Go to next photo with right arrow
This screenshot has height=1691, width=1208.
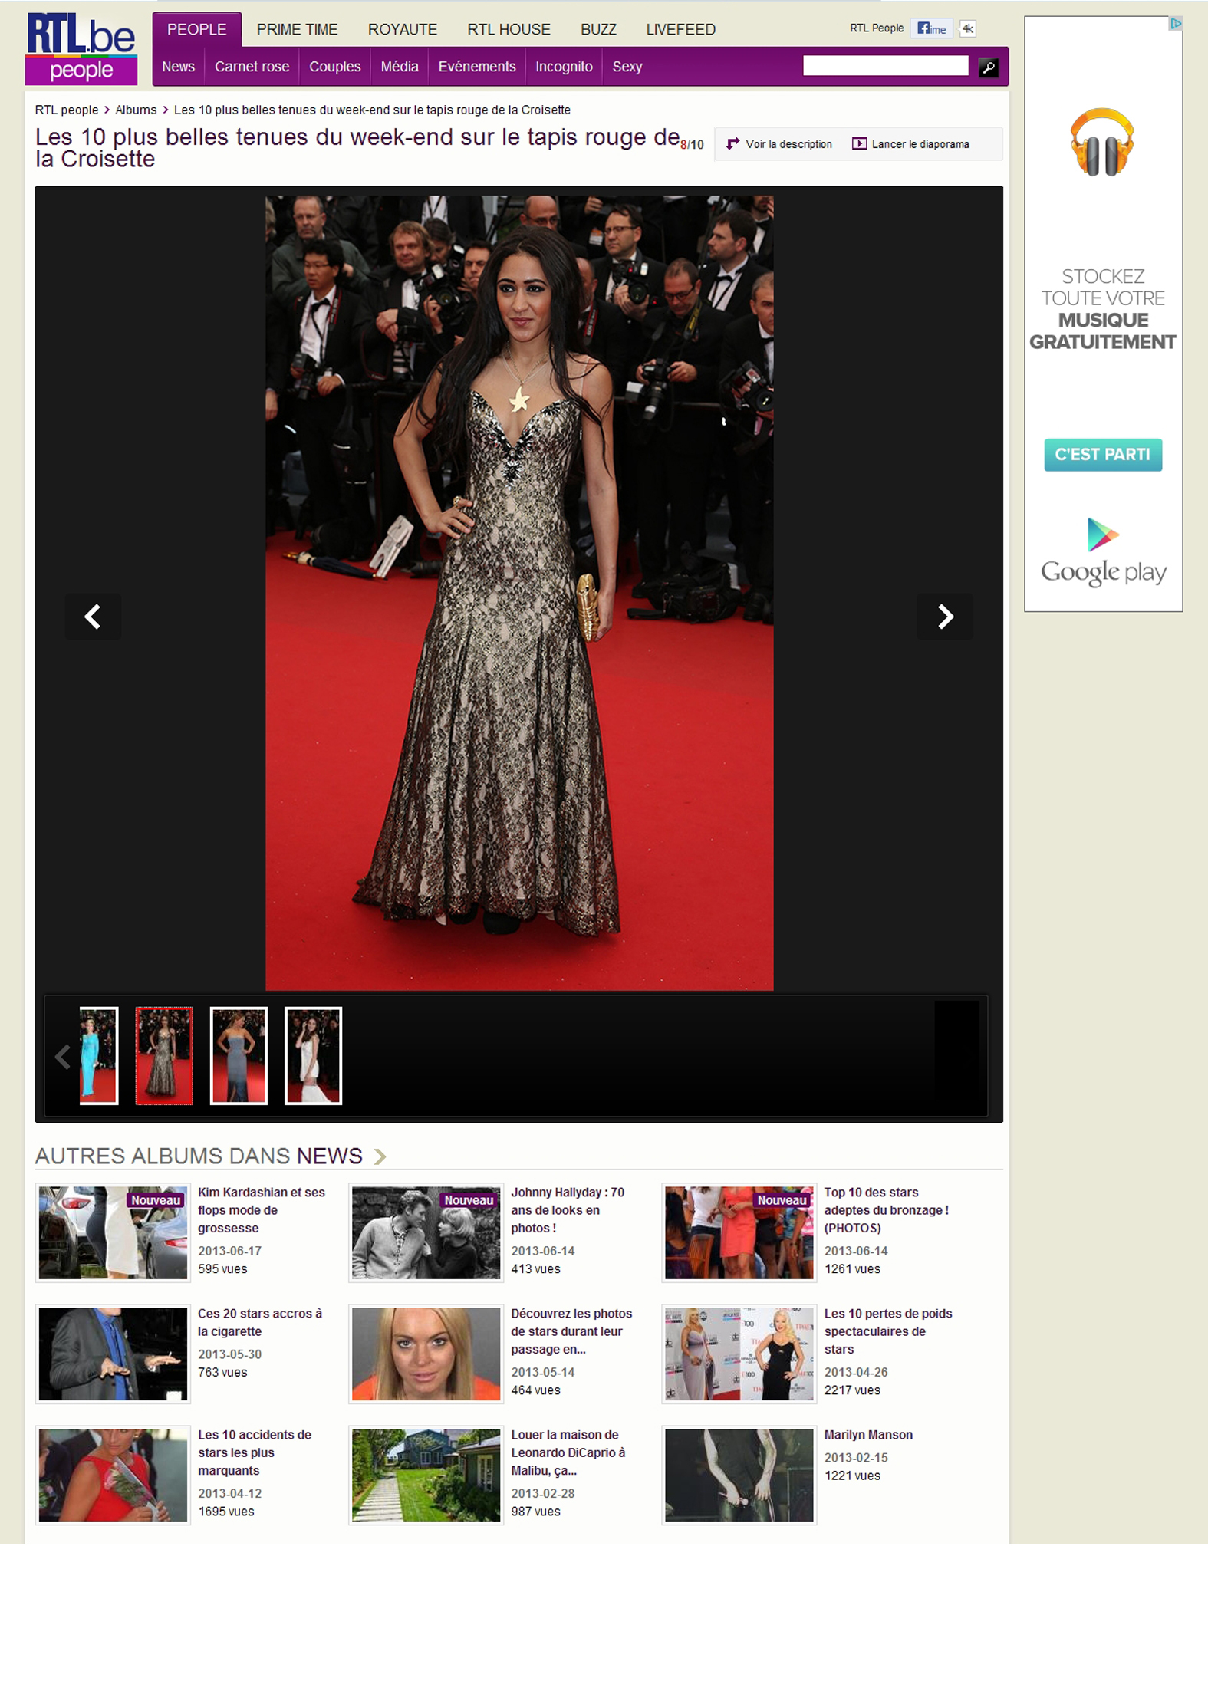coord(945,617)
